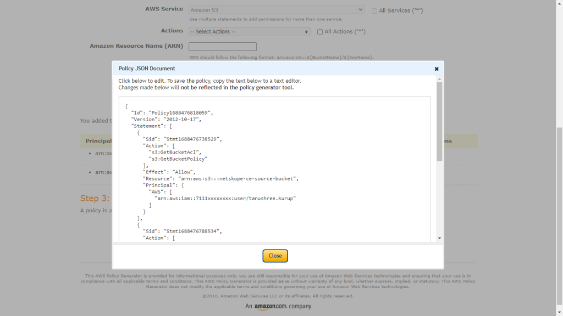Image resolution: width=563 pixels, height=316 pixels.
Task: Click the page scrollbar's up arrow
Action: click(x=559, y=3)
